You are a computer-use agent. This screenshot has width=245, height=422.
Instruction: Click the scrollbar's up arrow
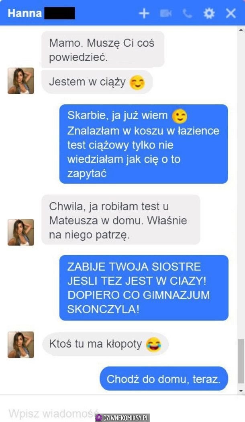tap(241, 30)
